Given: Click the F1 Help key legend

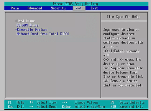Looking at the screenshot, I should pos(16,102).
